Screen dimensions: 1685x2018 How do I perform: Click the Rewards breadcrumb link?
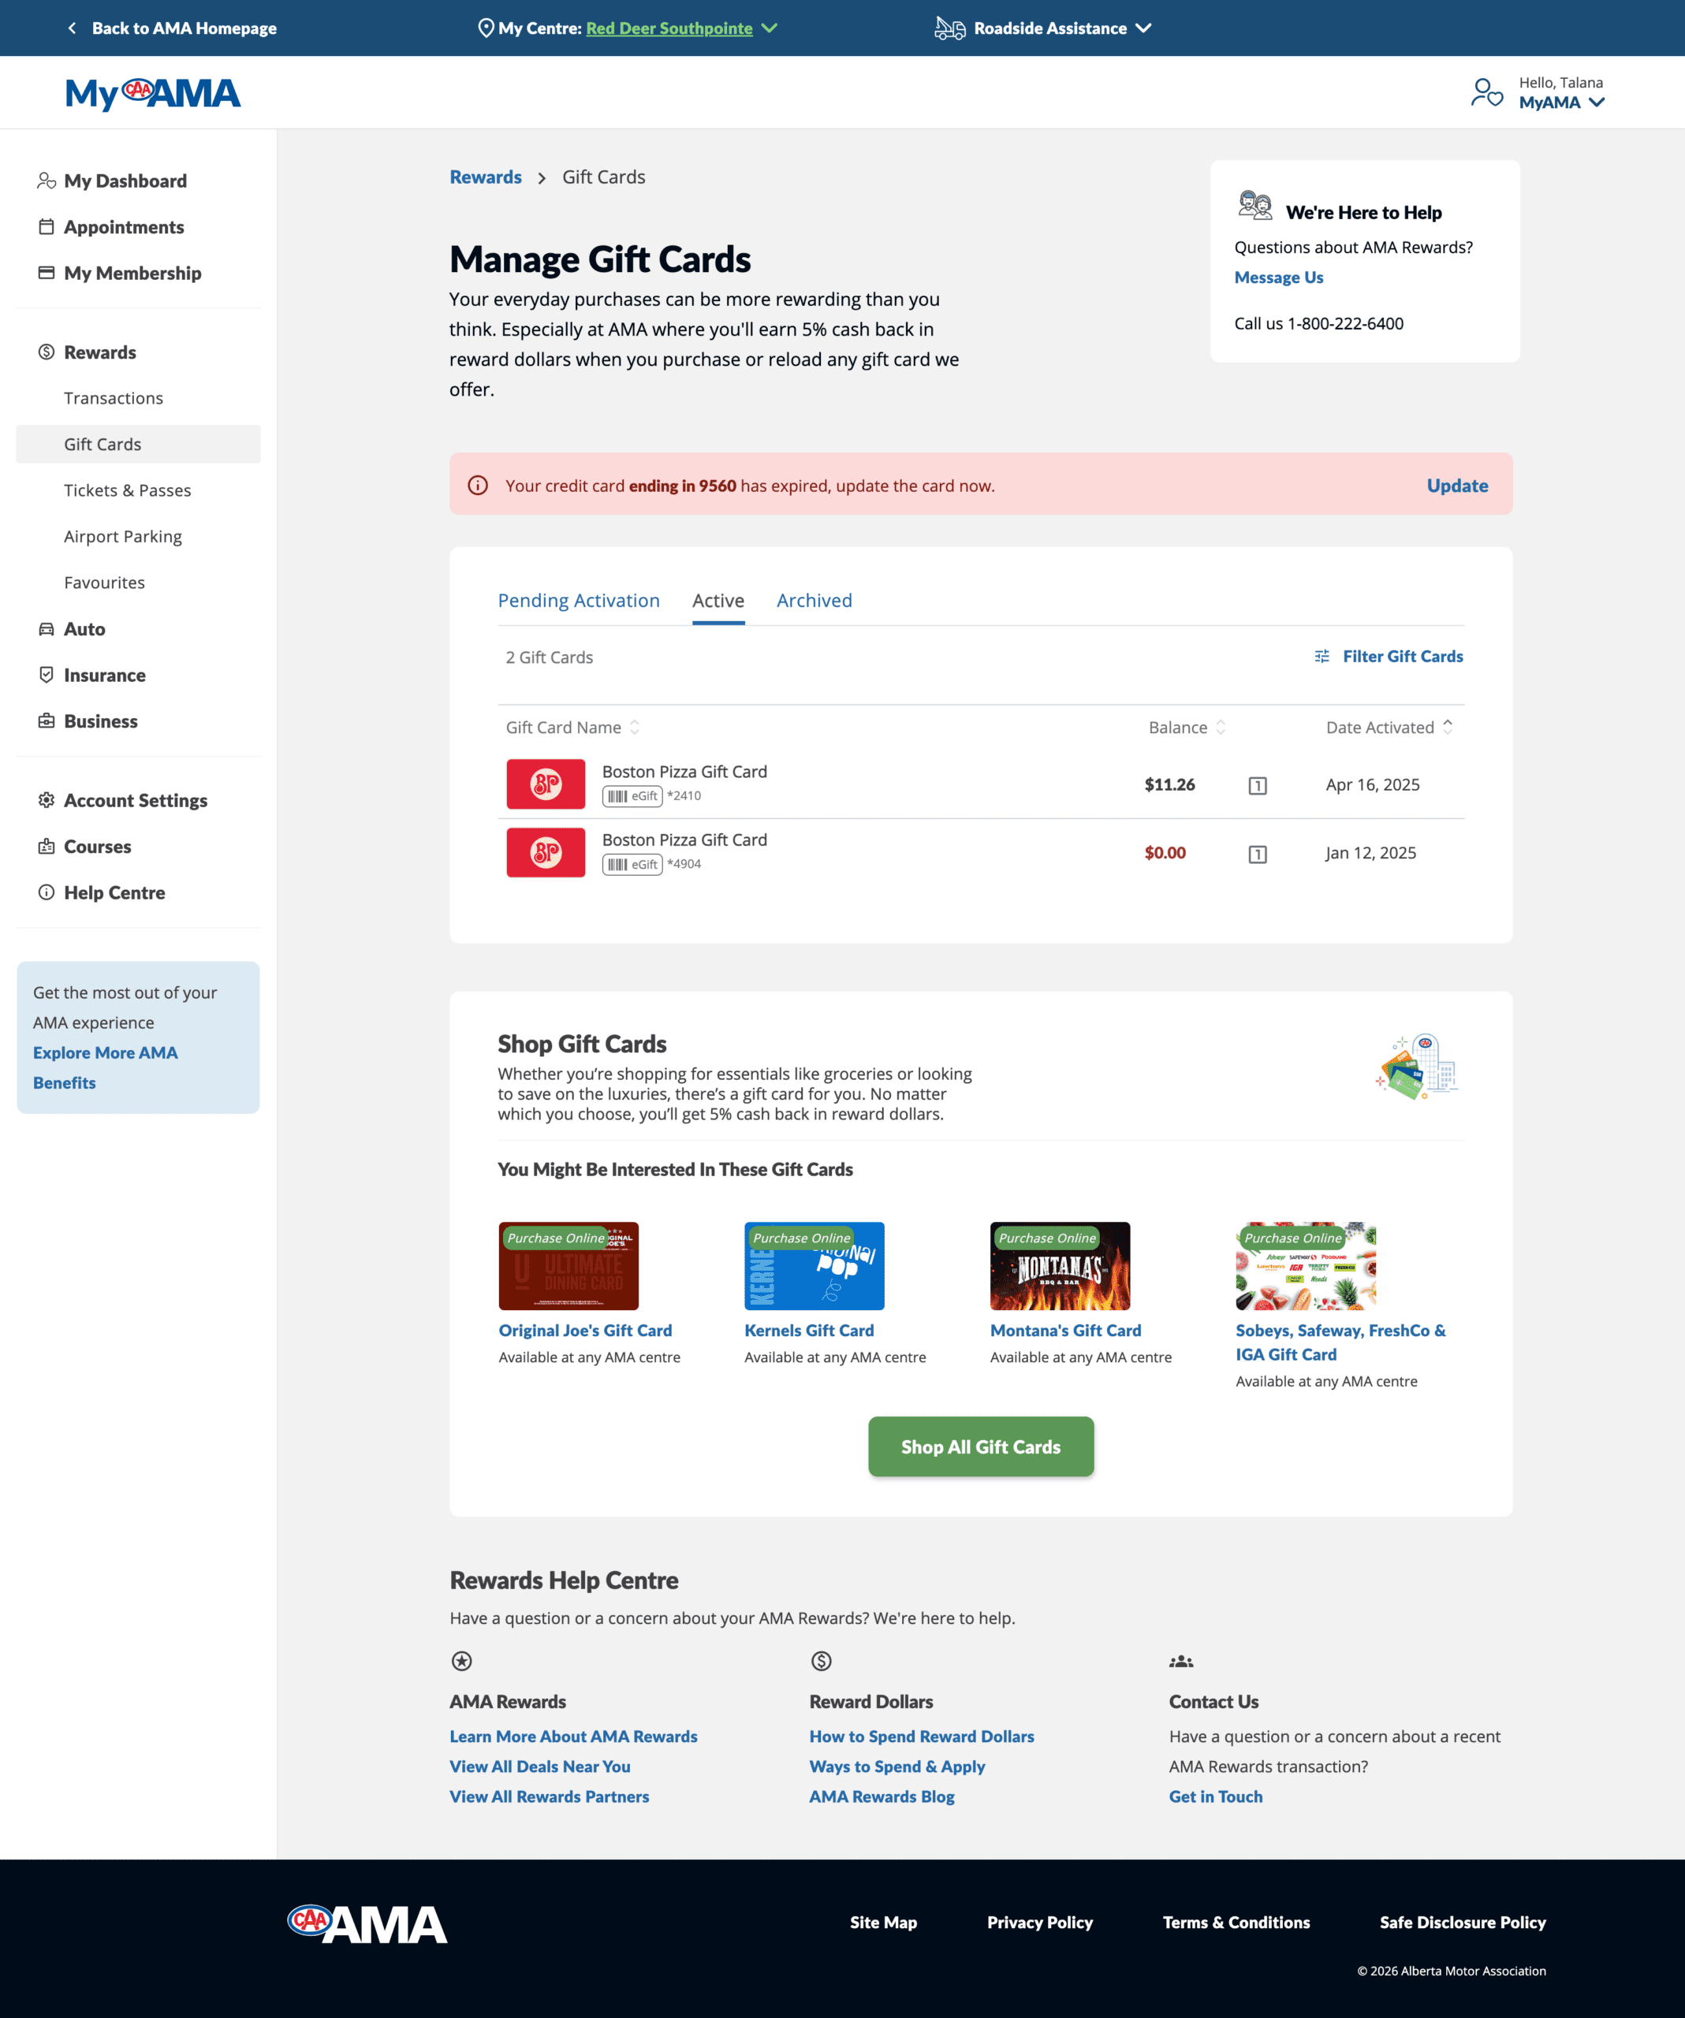pyautogui.click(x=486, y=177)
